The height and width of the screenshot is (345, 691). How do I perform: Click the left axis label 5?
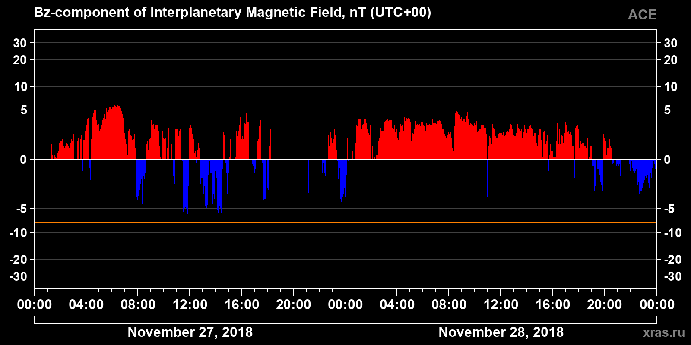(x=24, y=110)
